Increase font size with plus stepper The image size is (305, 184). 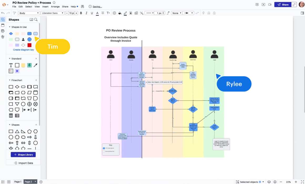(77, 13)
